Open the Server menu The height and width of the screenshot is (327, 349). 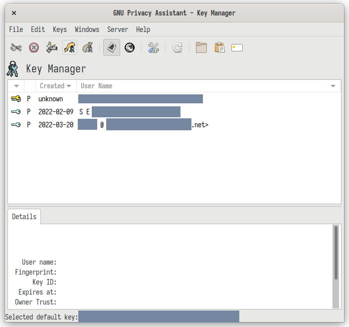pos(117,29)
